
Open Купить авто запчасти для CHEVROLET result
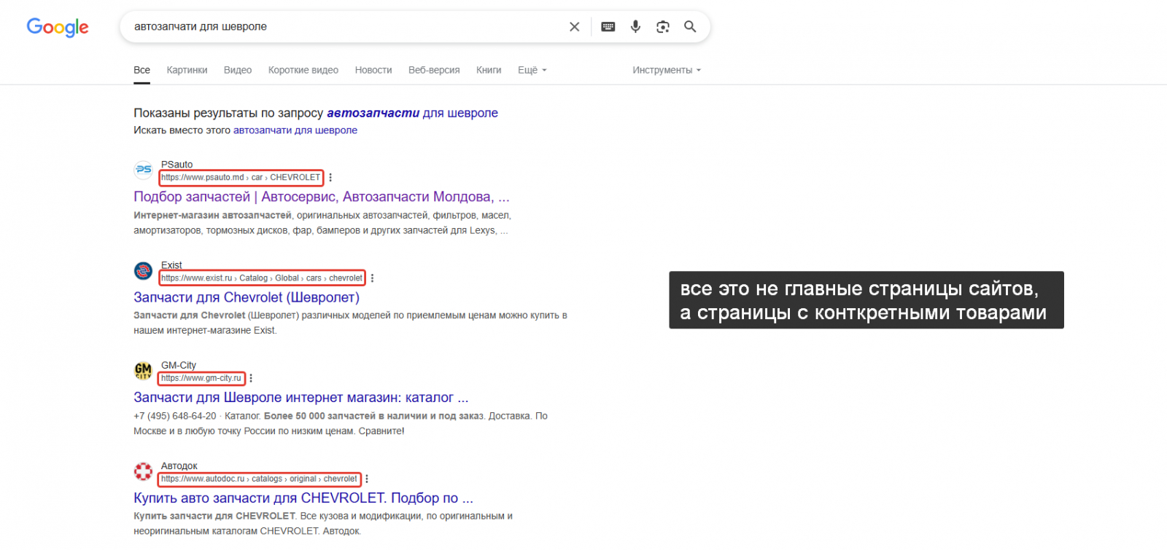click(x=303, y=498)
